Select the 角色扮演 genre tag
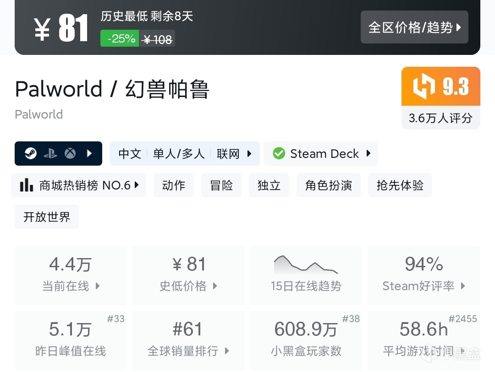 pyautogui.click(x=329, y=185)
